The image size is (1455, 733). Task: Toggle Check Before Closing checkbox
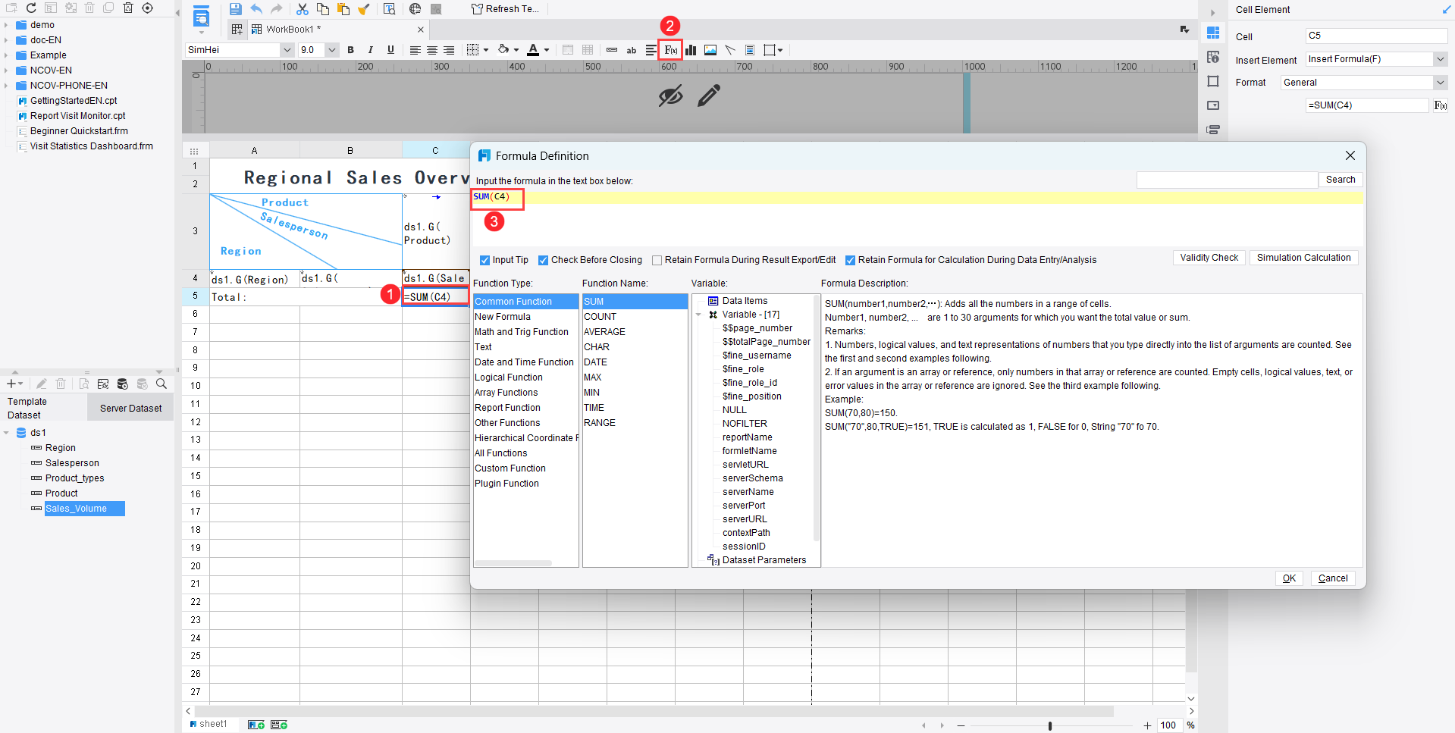[x=543, y=260]
